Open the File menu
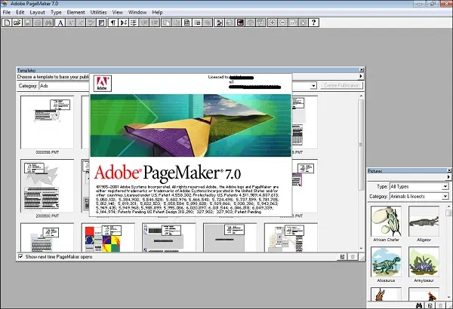453x309 pixels. pyautogui.click(x=7, y=12)
